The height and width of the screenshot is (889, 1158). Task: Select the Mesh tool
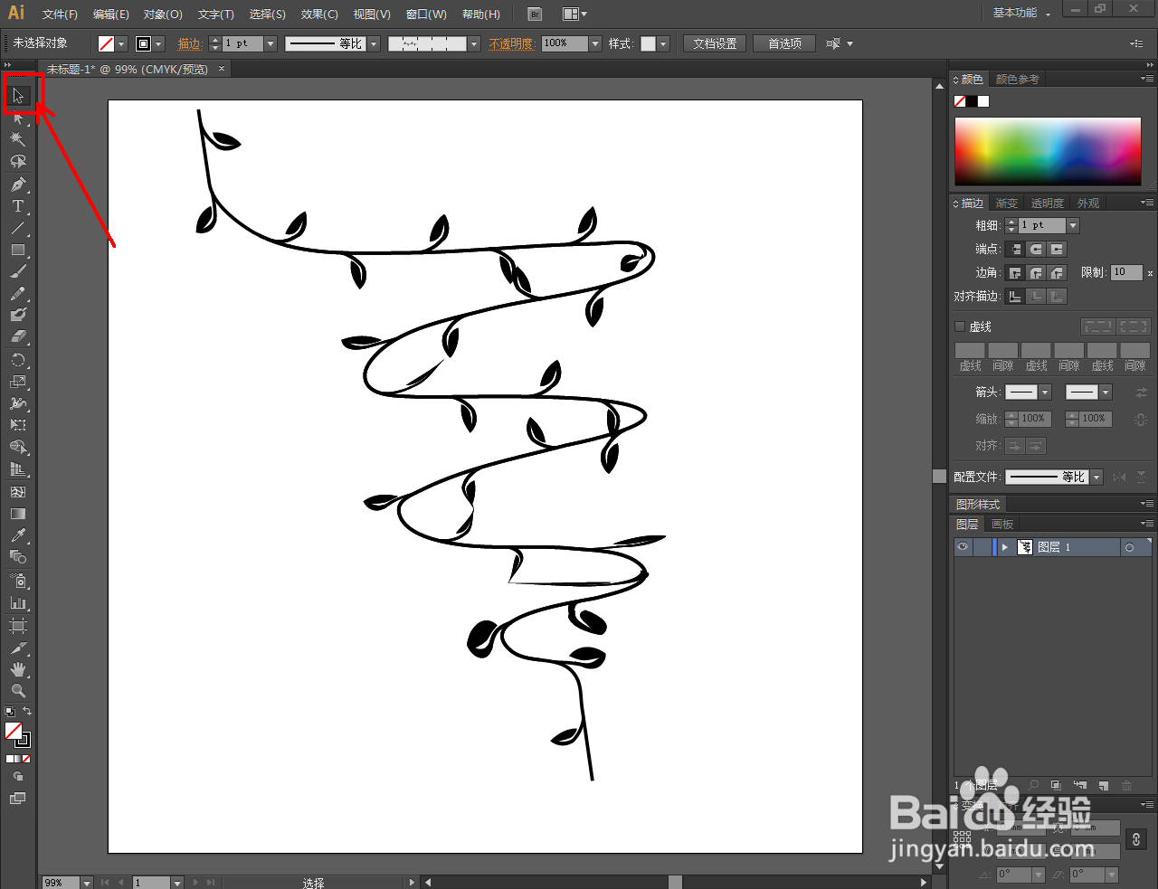(x=18, y=492)
